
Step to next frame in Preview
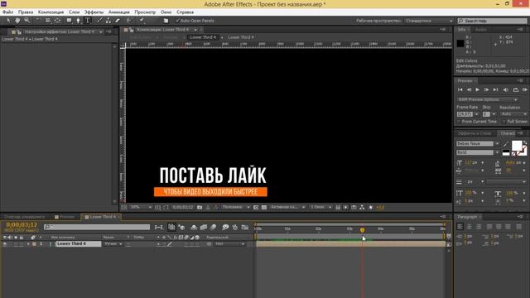(x=486, y=89)
